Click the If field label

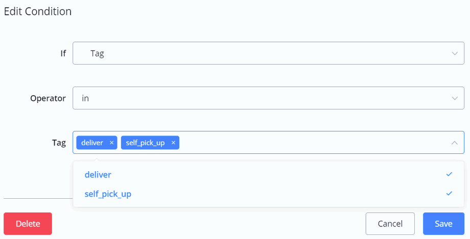[63, 54]
